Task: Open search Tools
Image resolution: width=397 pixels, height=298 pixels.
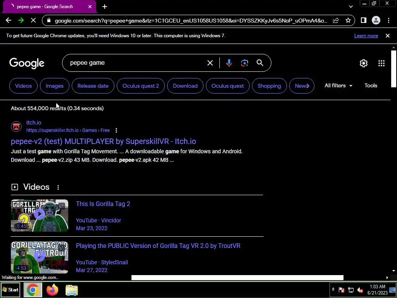Action: coord(371,86)
